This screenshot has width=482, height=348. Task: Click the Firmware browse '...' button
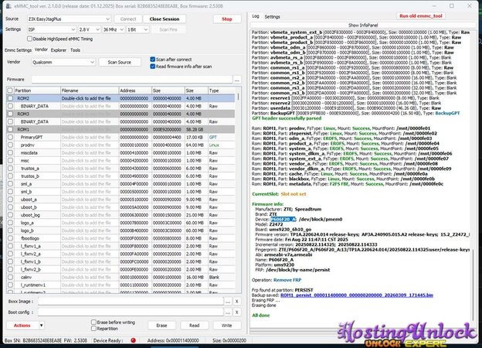click(238, 80)
